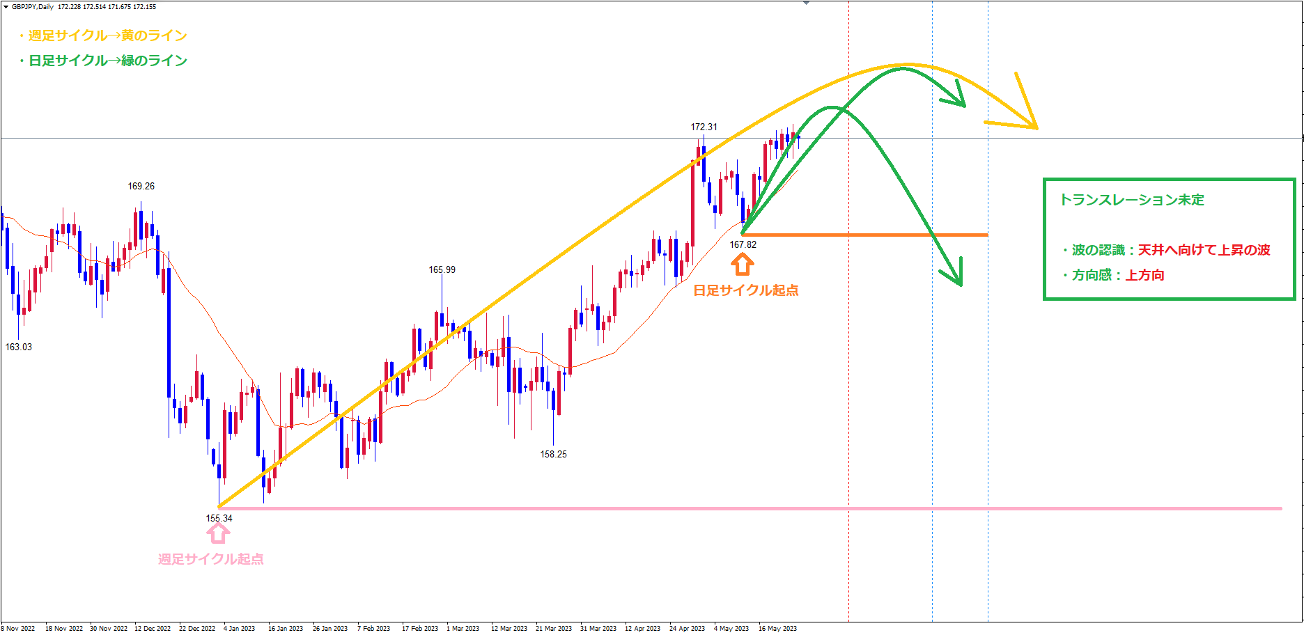The width and height of the screenshot is (1304, 635).
Task: Click the lower green downward arrowhead
Action: [956, 276]
